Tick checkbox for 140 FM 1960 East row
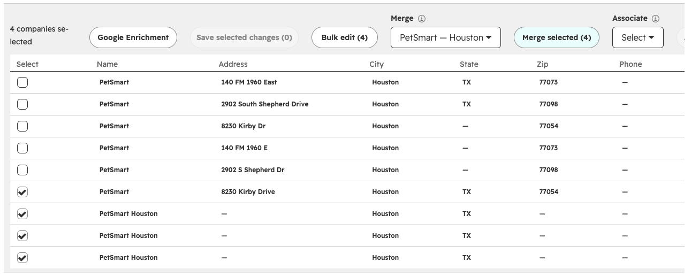The width and height of the screenshot is (699, 278). click(x=22, y=82)
